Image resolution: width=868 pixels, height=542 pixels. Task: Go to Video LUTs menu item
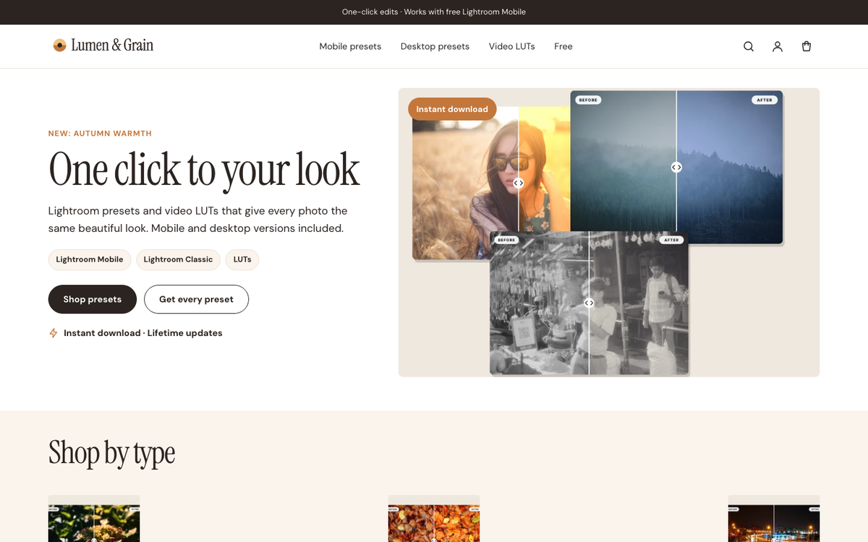511,46
